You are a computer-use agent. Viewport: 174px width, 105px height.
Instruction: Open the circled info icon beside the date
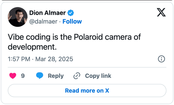pos(162,59)
